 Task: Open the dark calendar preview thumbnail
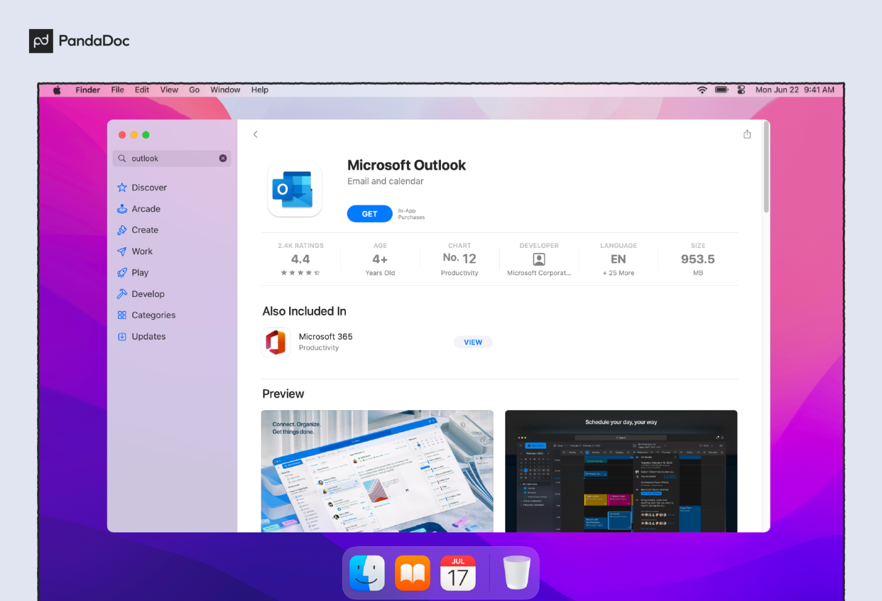(x=621, y=471)
